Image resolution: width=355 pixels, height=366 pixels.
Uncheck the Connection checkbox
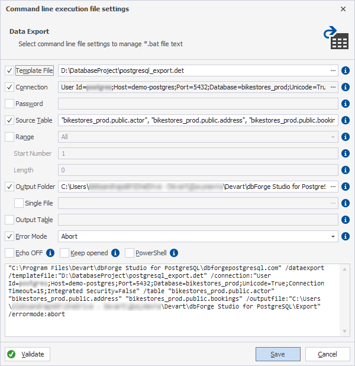coord(9,87)
